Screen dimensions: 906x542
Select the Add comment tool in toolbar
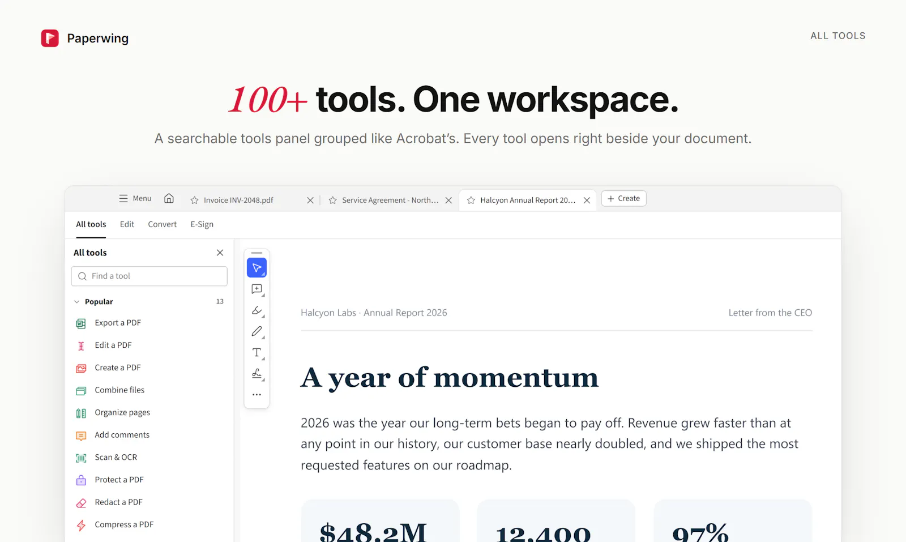tap(257, 289)
